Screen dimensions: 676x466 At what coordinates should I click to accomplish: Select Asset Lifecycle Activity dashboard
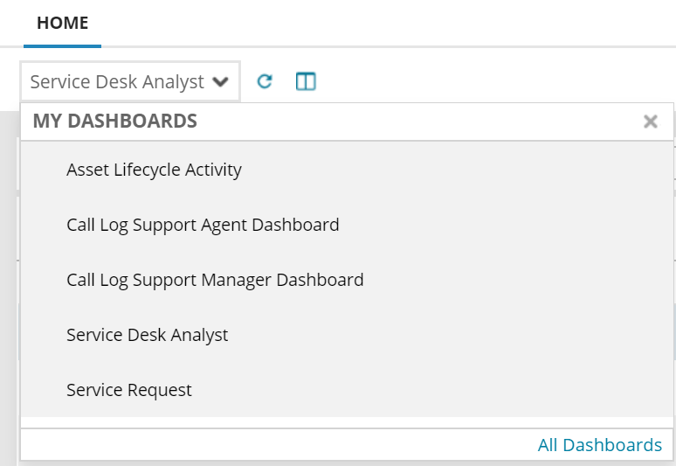154,170
